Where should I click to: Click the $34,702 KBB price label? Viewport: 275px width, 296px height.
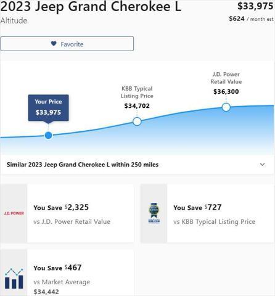137,106
